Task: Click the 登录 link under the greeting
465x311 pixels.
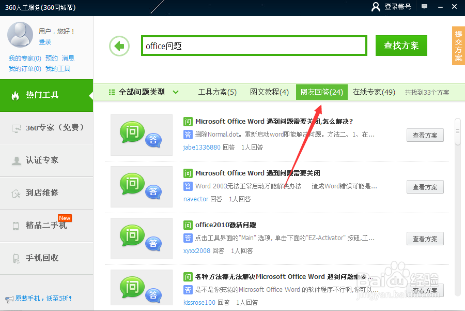Action: click(45, 41)
